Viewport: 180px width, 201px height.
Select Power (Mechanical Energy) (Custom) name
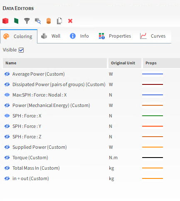51,105
